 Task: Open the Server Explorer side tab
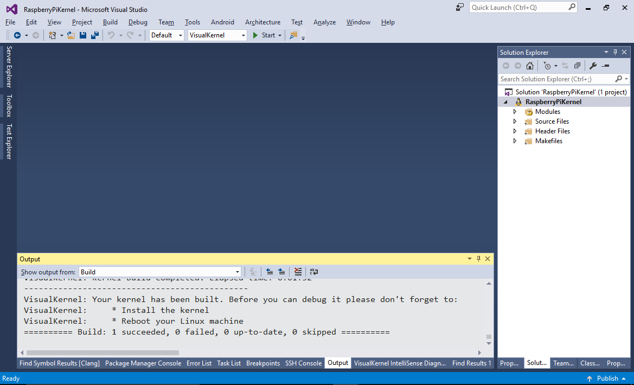pos(9,67)
